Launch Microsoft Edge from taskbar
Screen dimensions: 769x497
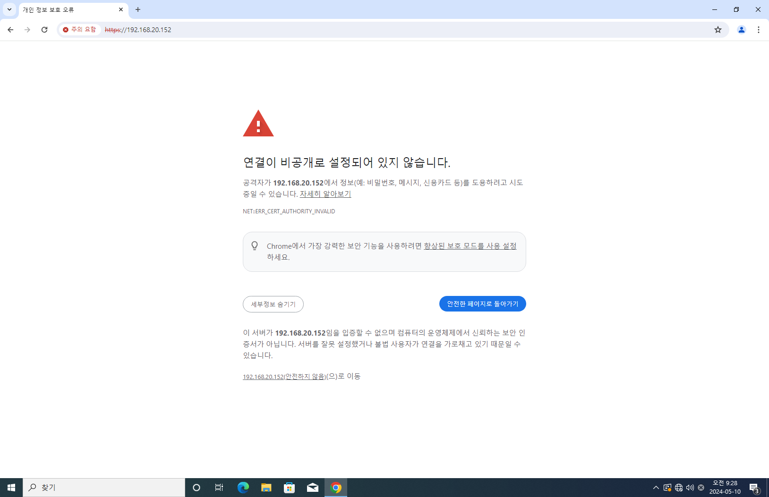(x=243, y=488)
